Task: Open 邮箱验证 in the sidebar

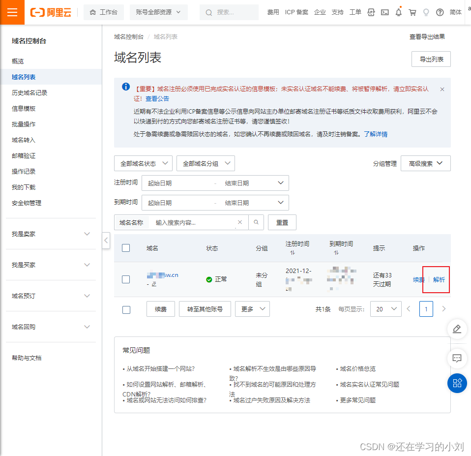Action: [24, 156]
